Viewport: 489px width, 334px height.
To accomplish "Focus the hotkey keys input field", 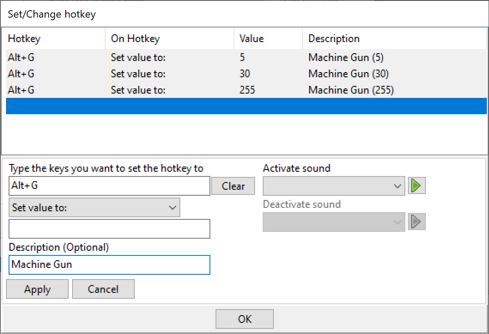I will [x=109, y=186].
